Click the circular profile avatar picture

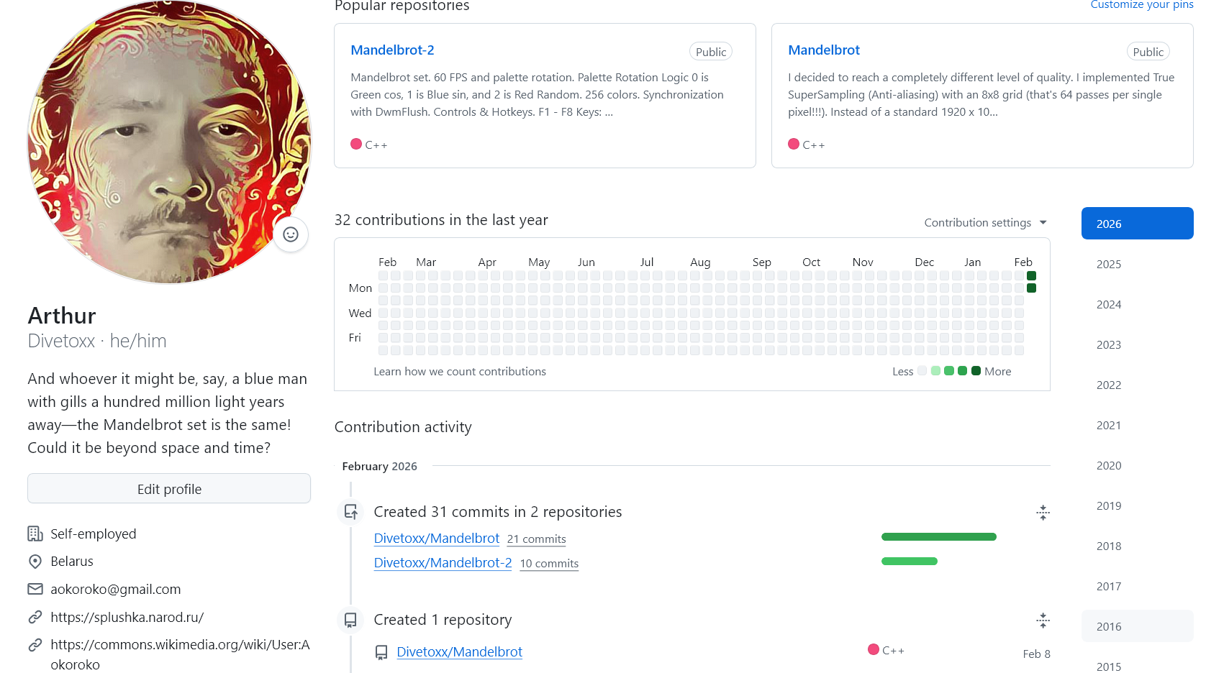pyautogui.click(x=169, y=142)
